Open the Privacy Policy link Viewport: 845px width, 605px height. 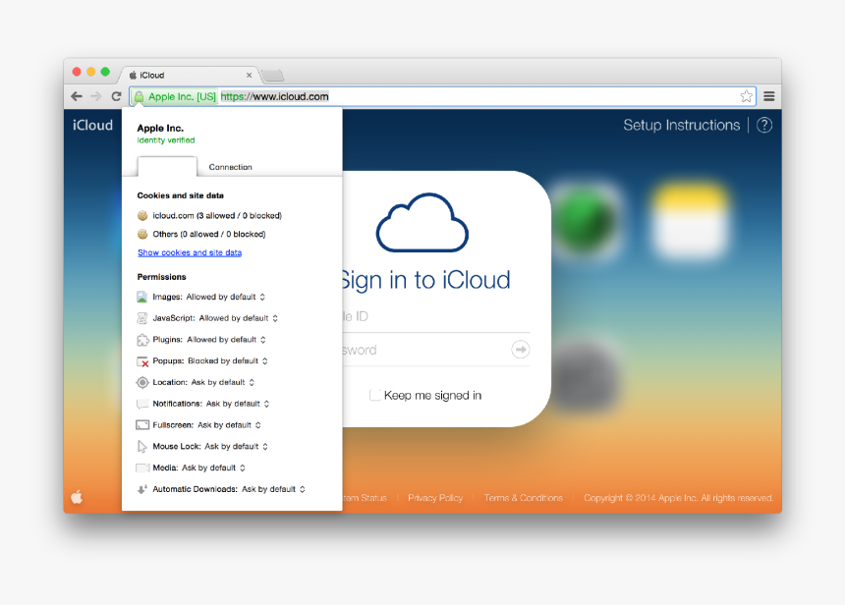point(435,498)
